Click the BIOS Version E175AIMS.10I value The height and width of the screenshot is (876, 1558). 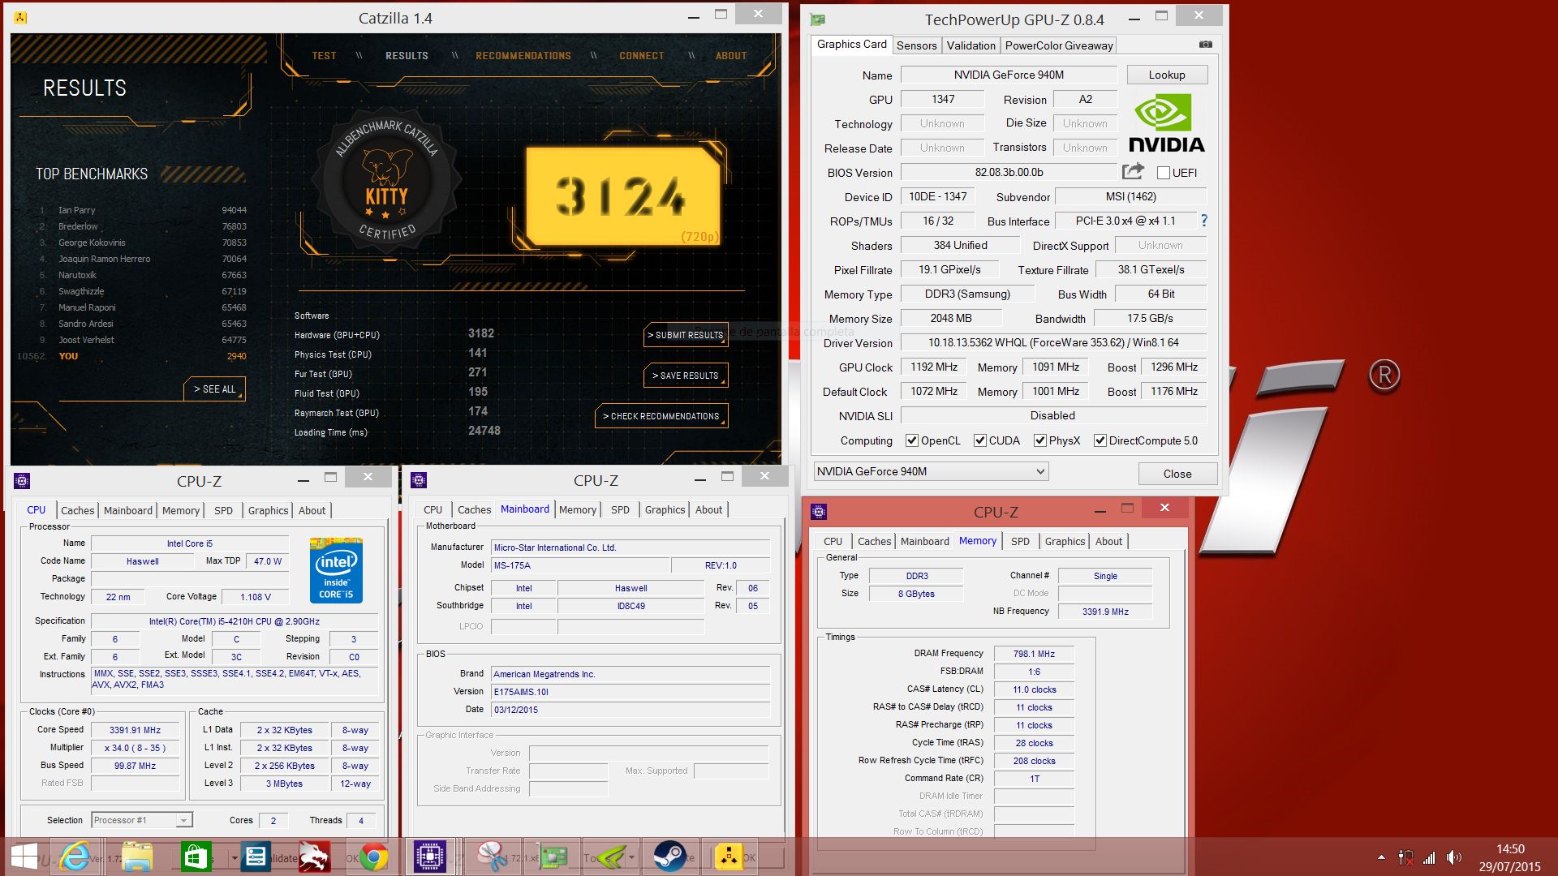coord(631,692)
